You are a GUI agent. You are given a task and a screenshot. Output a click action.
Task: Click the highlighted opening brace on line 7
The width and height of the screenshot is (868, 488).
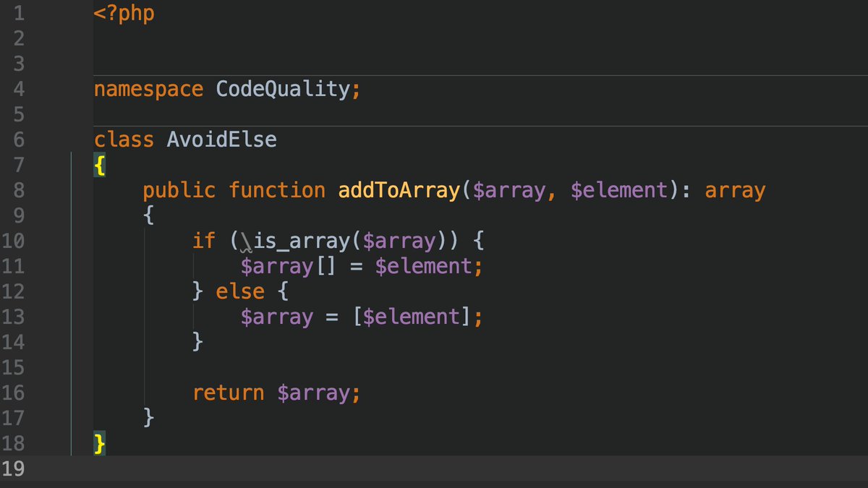(101, 166)
